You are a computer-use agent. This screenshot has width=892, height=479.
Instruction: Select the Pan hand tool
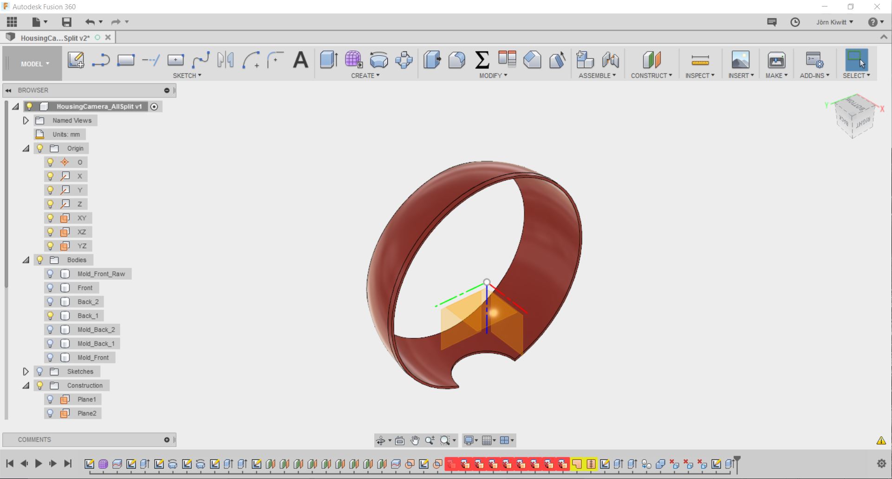(x=415, y=440)
